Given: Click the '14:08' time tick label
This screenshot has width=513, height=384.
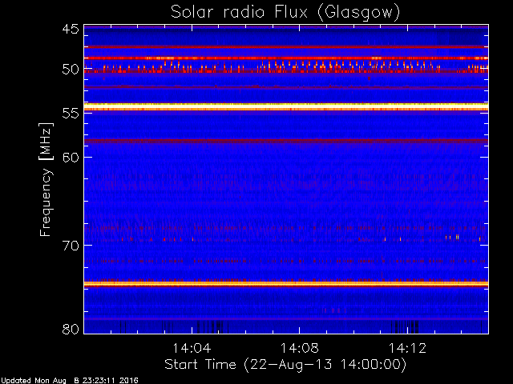Looking at the screenshot, I should (300, 348).
